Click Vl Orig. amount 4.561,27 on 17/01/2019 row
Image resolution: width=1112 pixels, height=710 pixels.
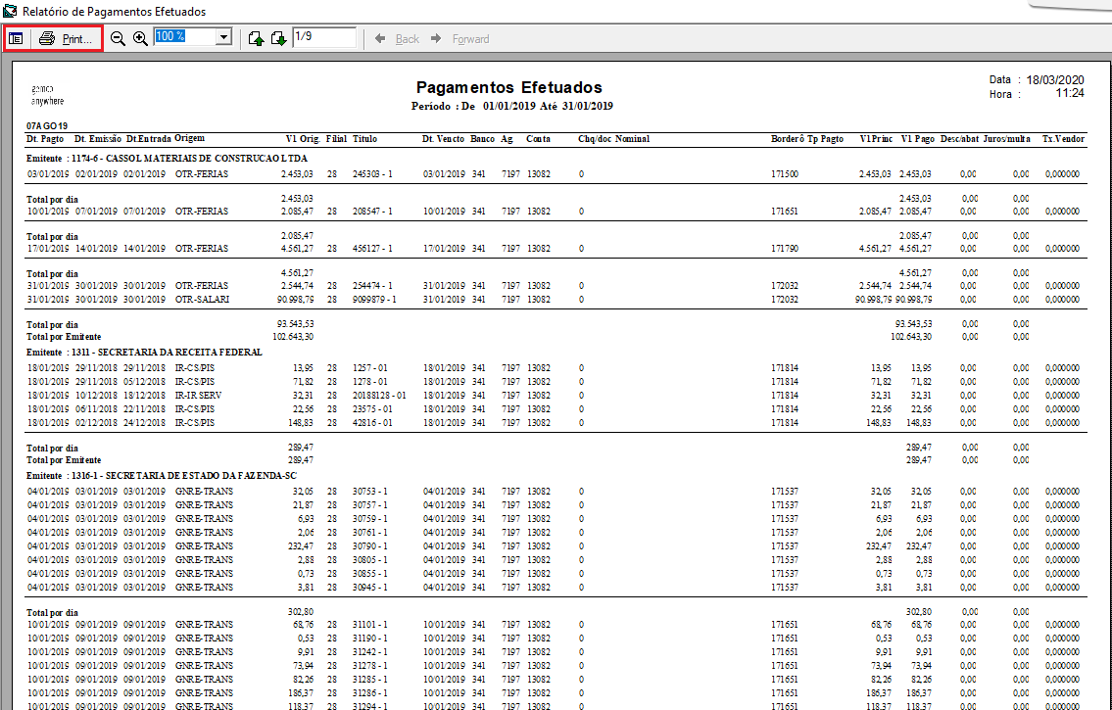[x=297, y=249]
